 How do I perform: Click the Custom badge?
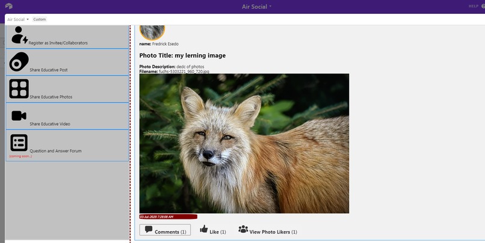[x=40, y=19]
